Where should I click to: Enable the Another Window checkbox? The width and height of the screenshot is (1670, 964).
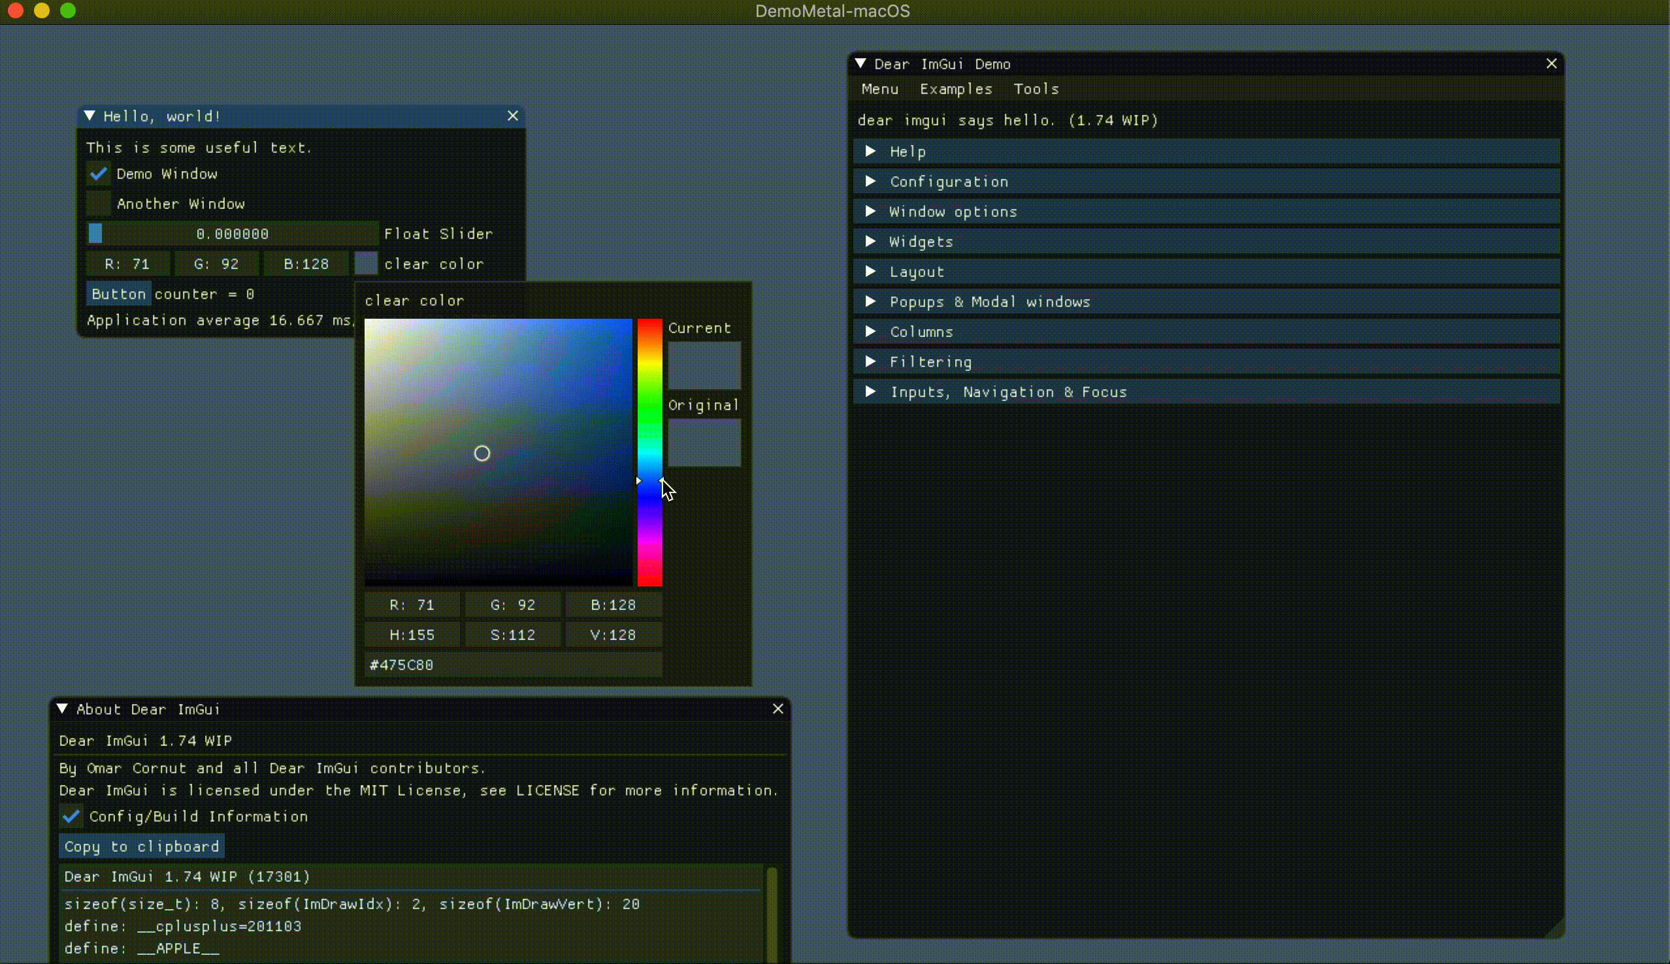click(99, 203)
